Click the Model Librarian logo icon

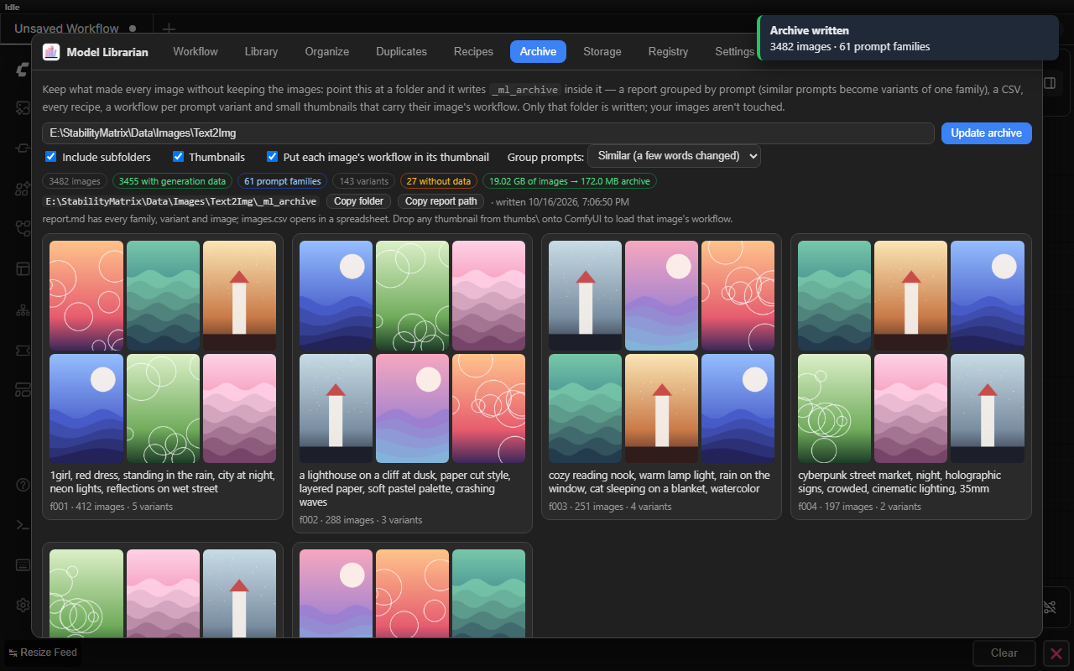coord(51,52)
